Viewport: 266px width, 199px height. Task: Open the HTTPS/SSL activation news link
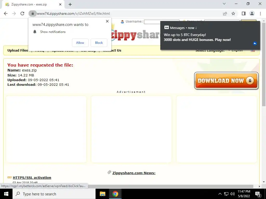[32, 177]
